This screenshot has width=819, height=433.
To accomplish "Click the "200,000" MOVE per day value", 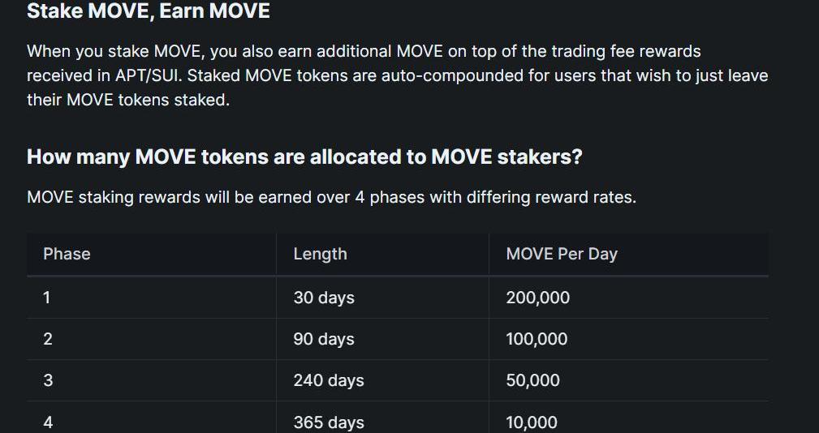I will 538,298.
